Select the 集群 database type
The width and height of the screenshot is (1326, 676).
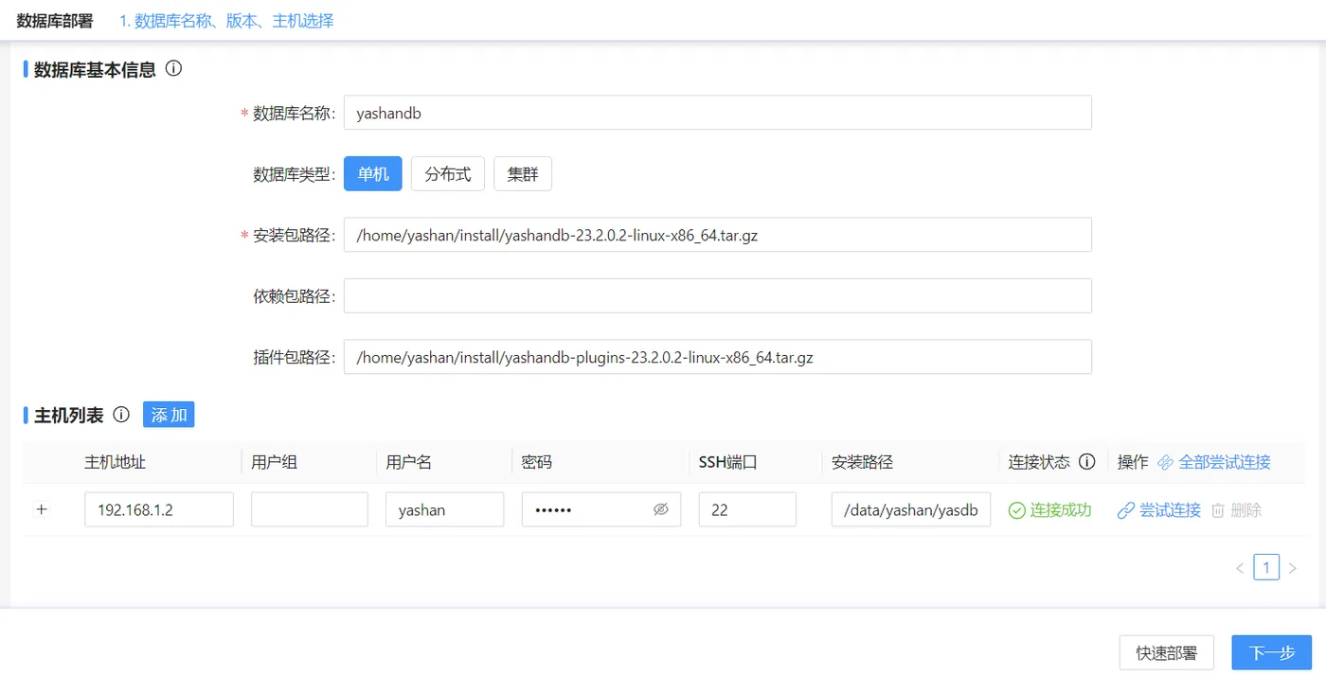(522, 173)
